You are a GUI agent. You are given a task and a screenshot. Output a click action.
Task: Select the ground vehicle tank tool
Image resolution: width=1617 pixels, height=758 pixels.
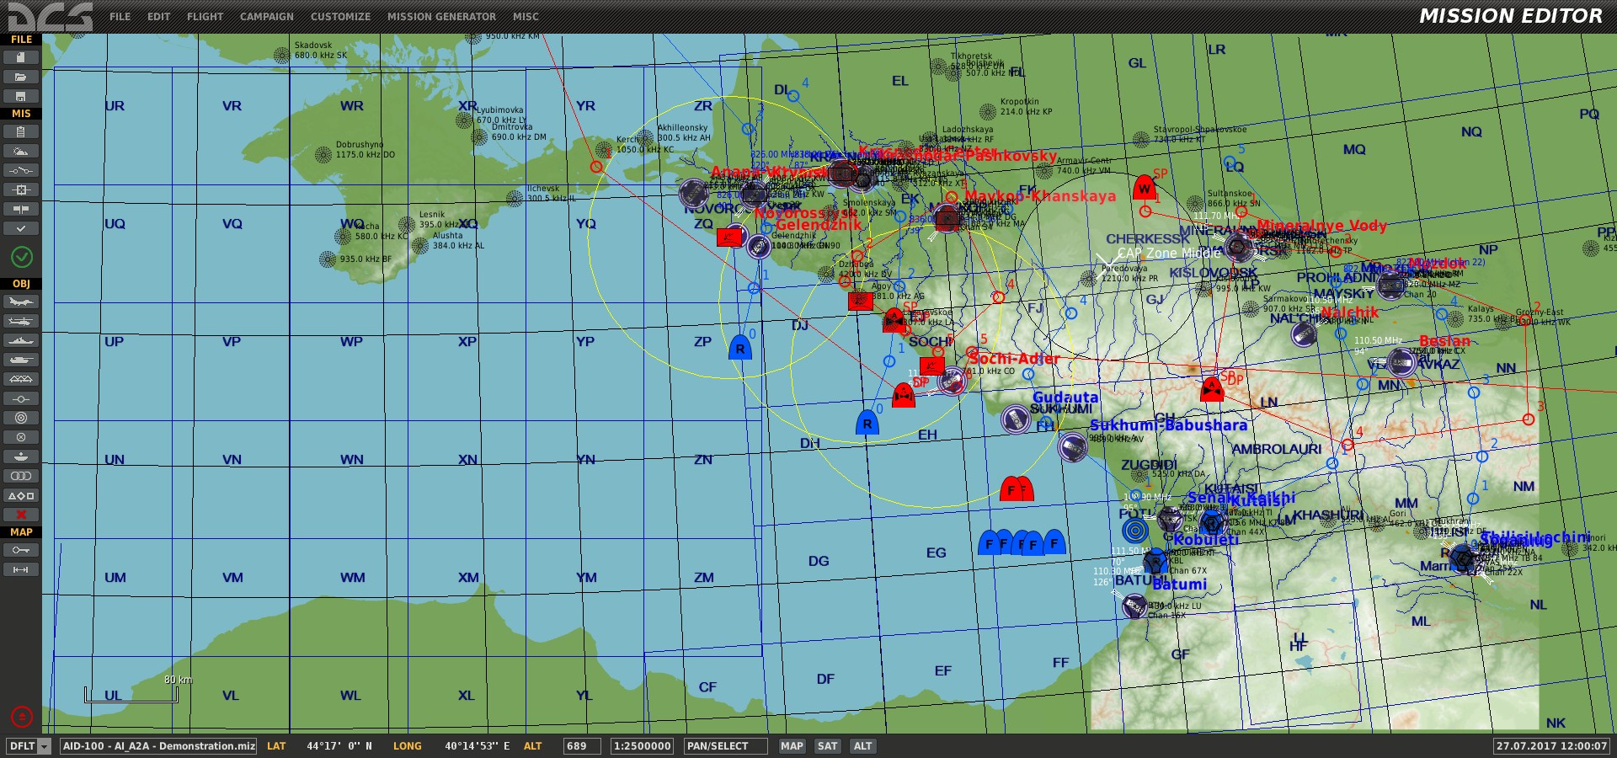pyautogui.click(x=21, y=360)
